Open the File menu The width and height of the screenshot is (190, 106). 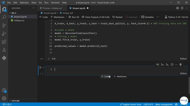[x=9, y=3]
